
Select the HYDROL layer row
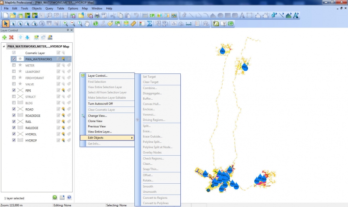click(41, 134)
